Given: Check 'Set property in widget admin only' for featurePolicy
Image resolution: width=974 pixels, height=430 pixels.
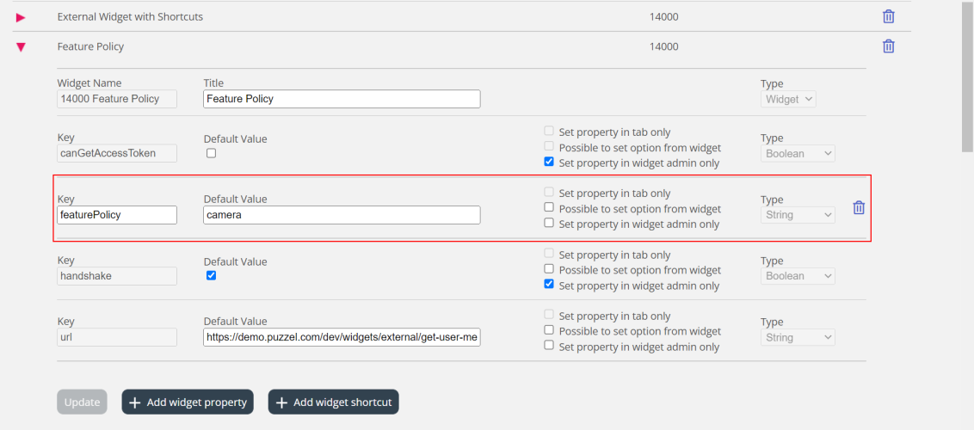Looking at the screenshot, I should click(549, 224).
